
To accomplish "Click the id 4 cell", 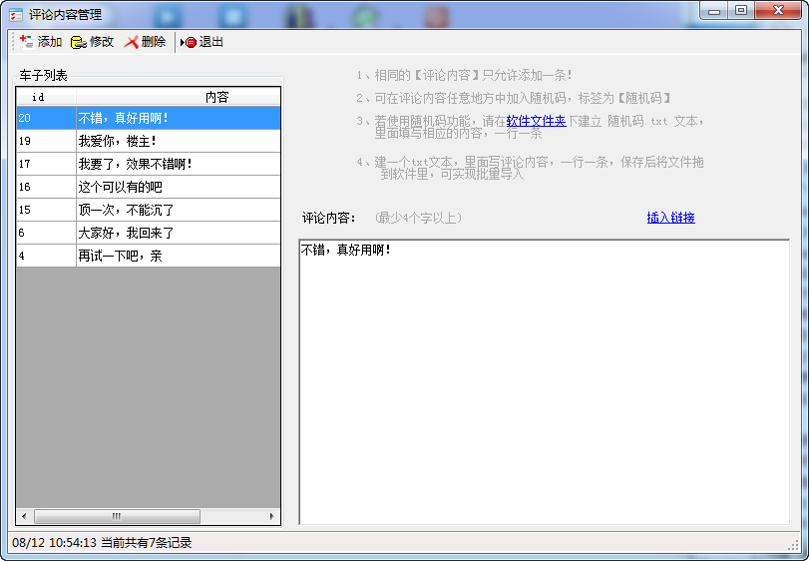I will click(x=47, y=256).
